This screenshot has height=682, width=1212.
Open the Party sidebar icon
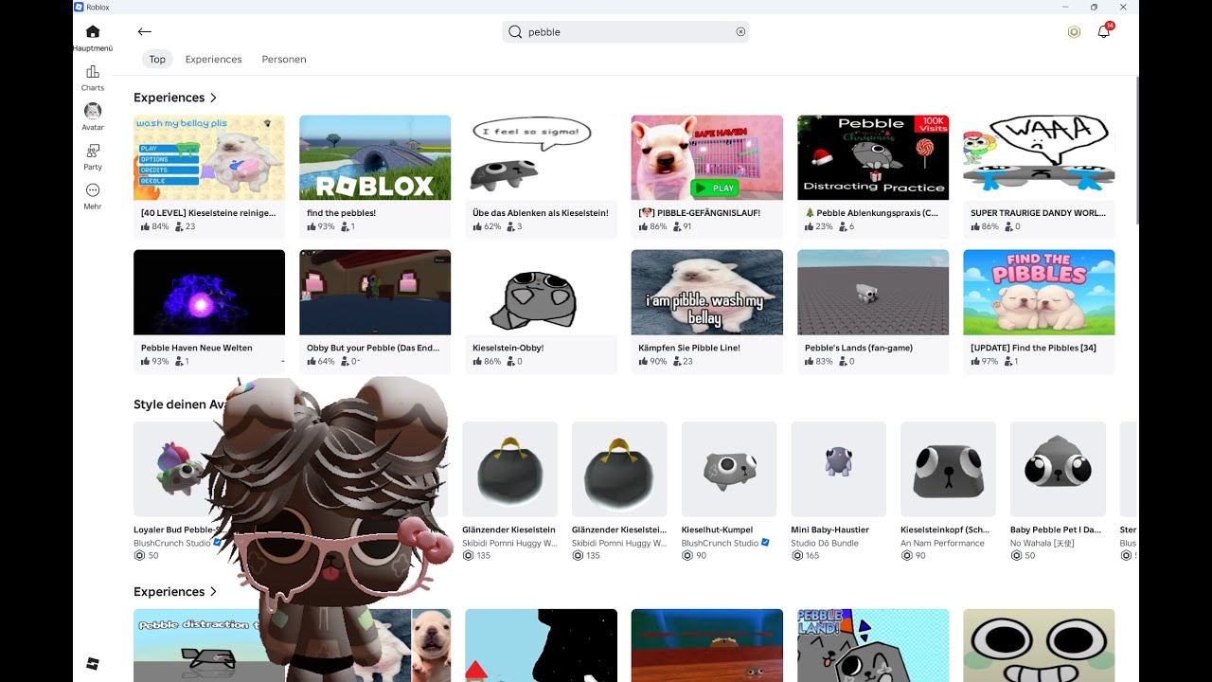point(93,151)
